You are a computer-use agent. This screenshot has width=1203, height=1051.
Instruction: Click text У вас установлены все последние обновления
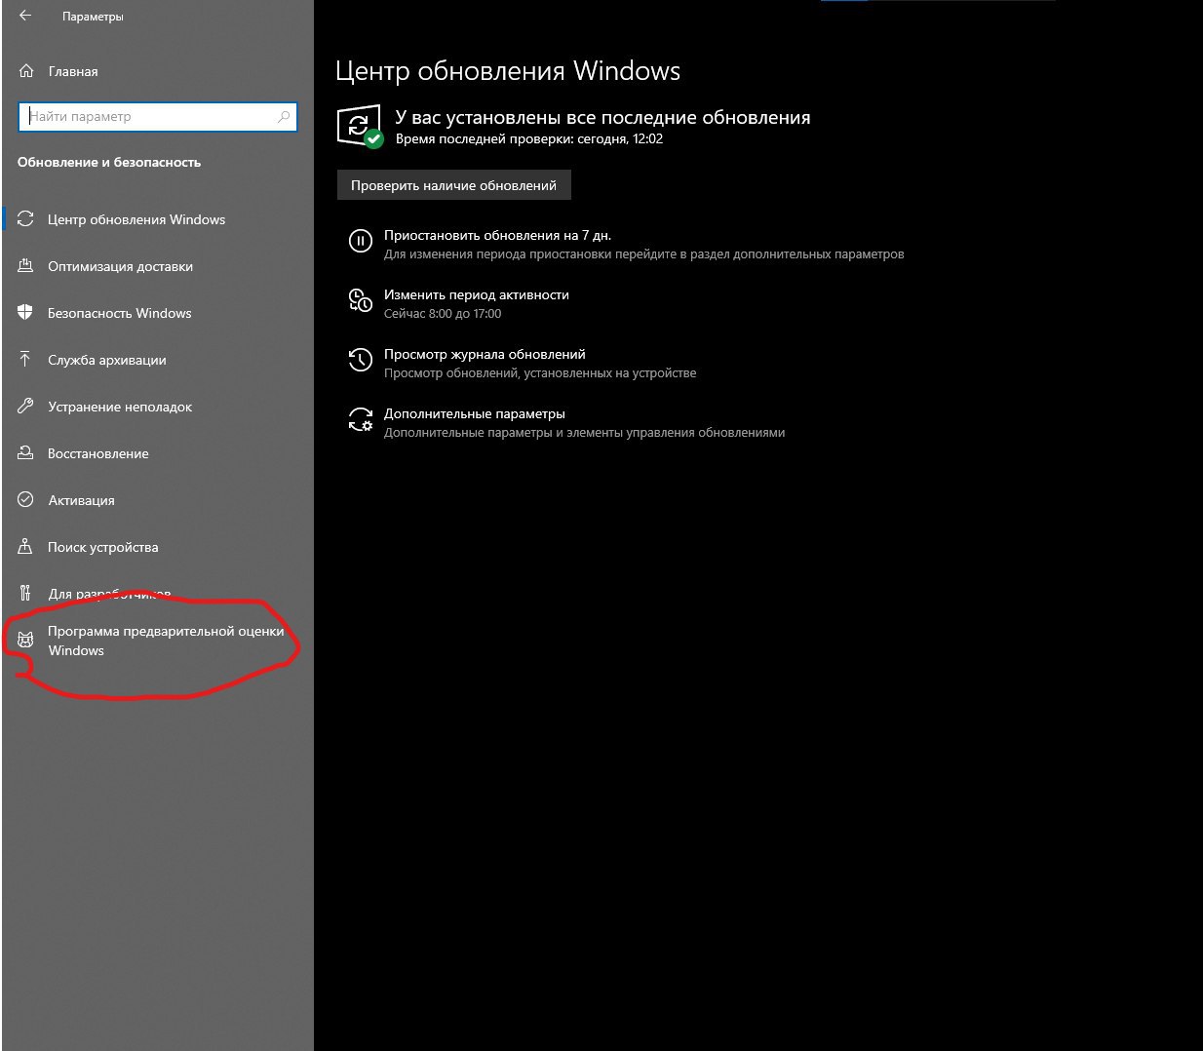pos(602,118)
